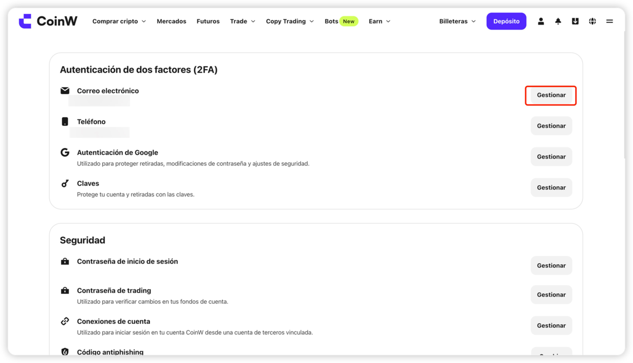633x363 pixels.
Task: Click the Conexiones de cuenta label
Action: pos(114,321)
